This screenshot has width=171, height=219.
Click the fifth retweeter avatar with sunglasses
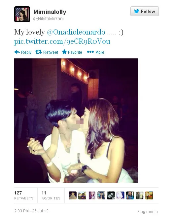coord(111,195)
